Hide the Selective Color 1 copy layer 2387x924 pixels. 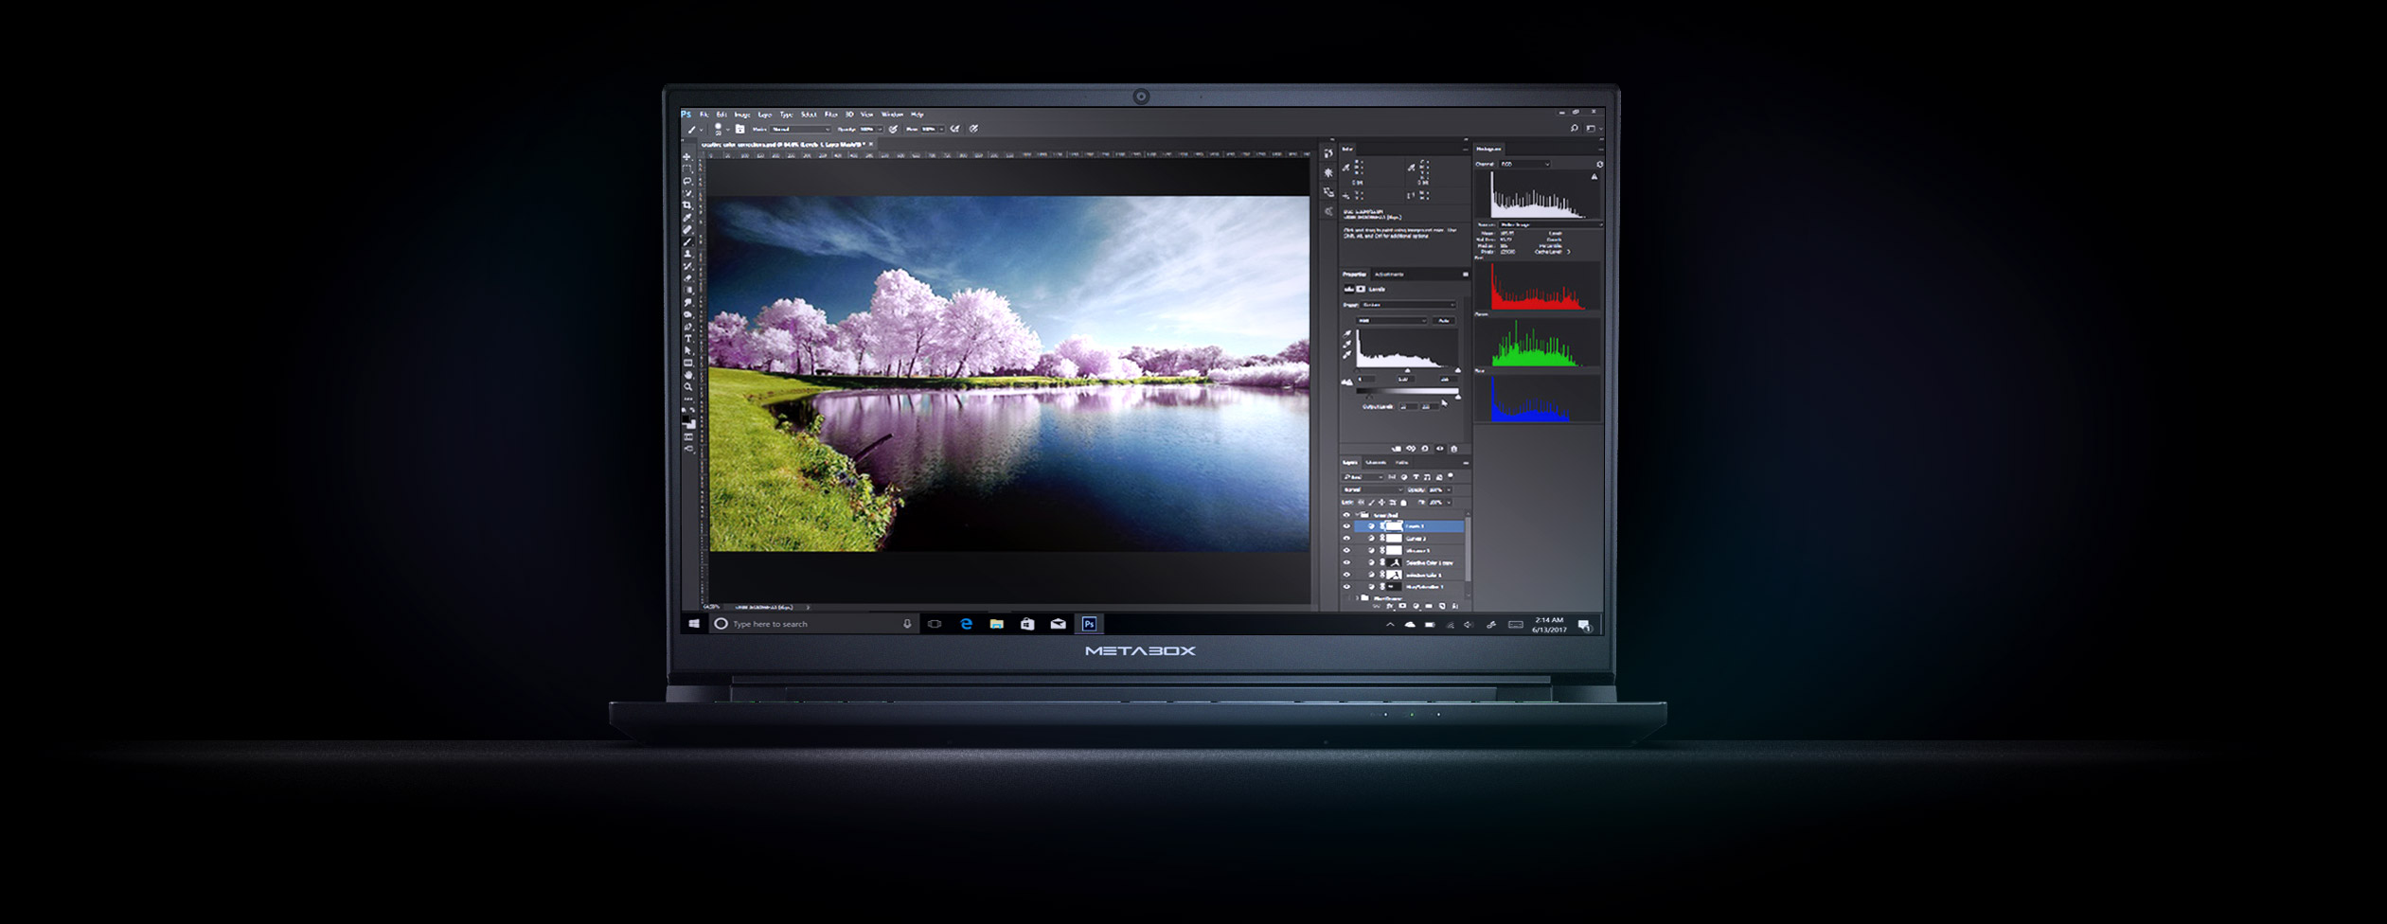point(1346,562)
